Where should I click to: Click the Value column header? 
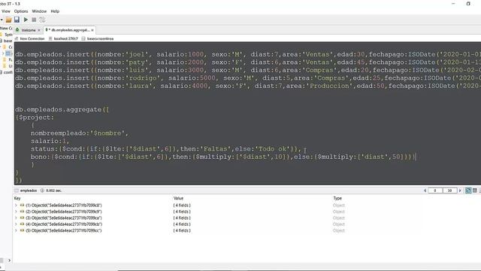coord(178,198)
